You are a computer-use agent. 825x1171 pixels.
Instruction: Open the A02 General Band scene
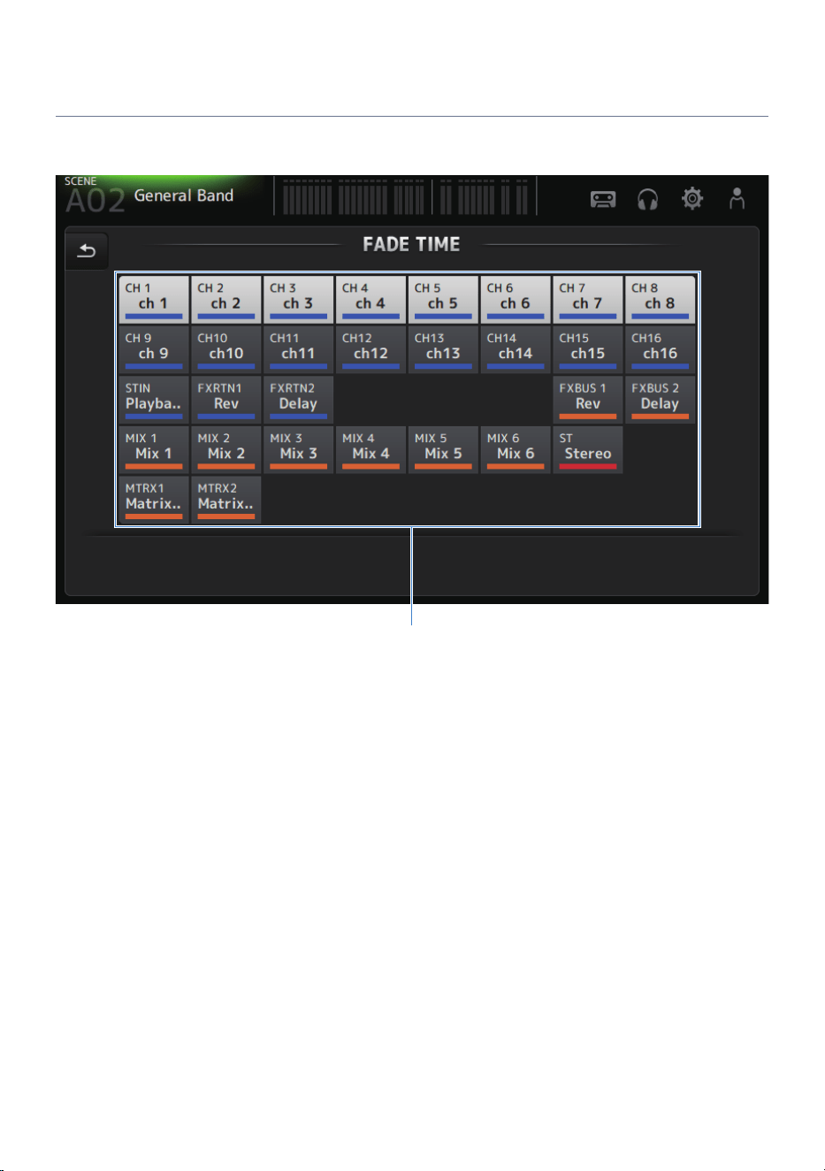point(150,196)
